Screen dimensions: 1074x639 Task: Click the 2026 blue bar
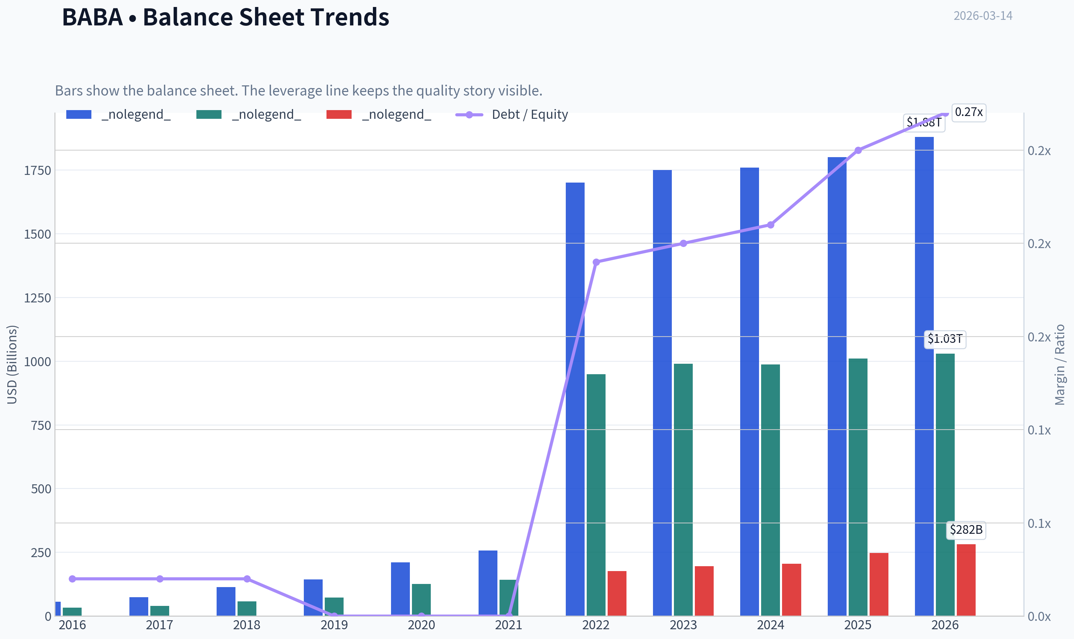click(924, 376)
